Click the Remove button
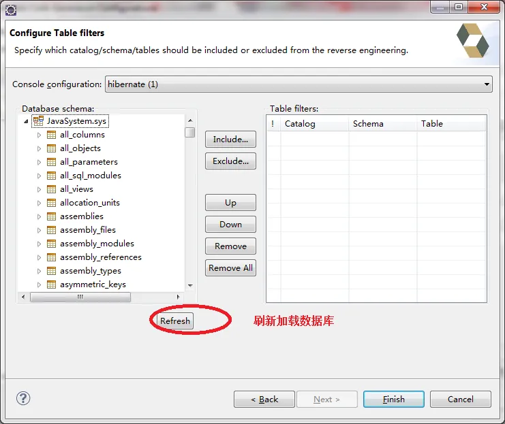The height and width of the screenshot is (424, 505). pos(230,246)
